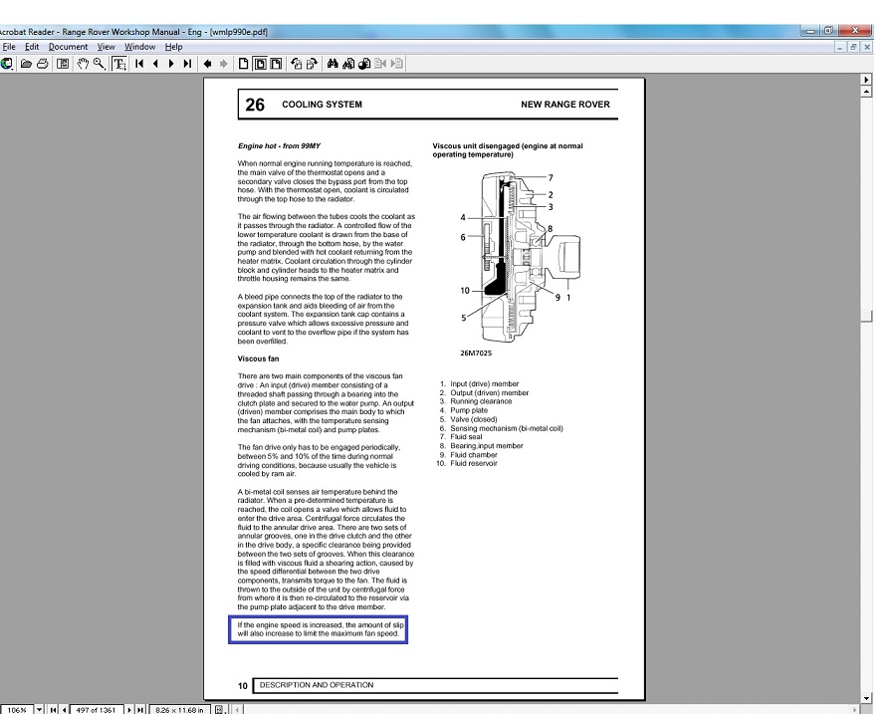This screenshot has height=714, width=892.
Task: Toggle Show/Hide Navigation Pane button
Action: pyautogui.click(x=63, y=64)
